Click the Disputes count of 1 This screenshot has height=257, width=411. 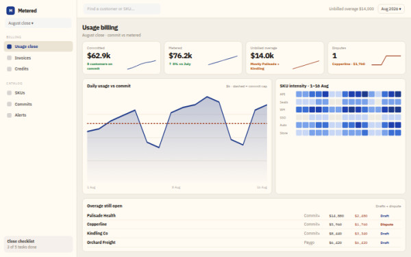coord(334,56)
